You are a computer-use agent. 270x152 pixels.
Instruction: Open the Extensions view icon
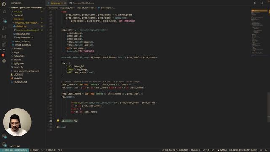pos(4,45)
